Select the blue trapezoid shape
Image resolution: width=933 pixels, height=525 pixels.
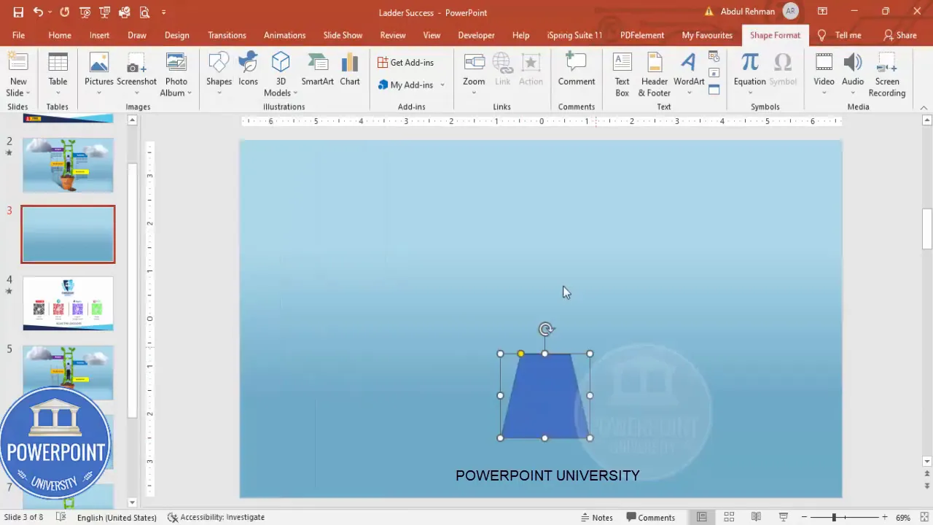(x=545, y=396)
